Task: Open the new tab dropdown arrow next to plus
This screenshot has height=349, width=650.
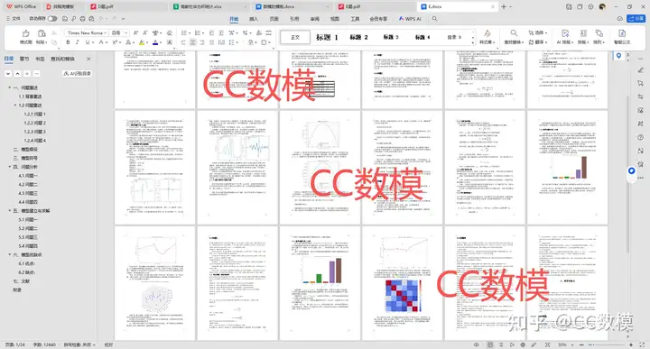Action: (511, 6)
